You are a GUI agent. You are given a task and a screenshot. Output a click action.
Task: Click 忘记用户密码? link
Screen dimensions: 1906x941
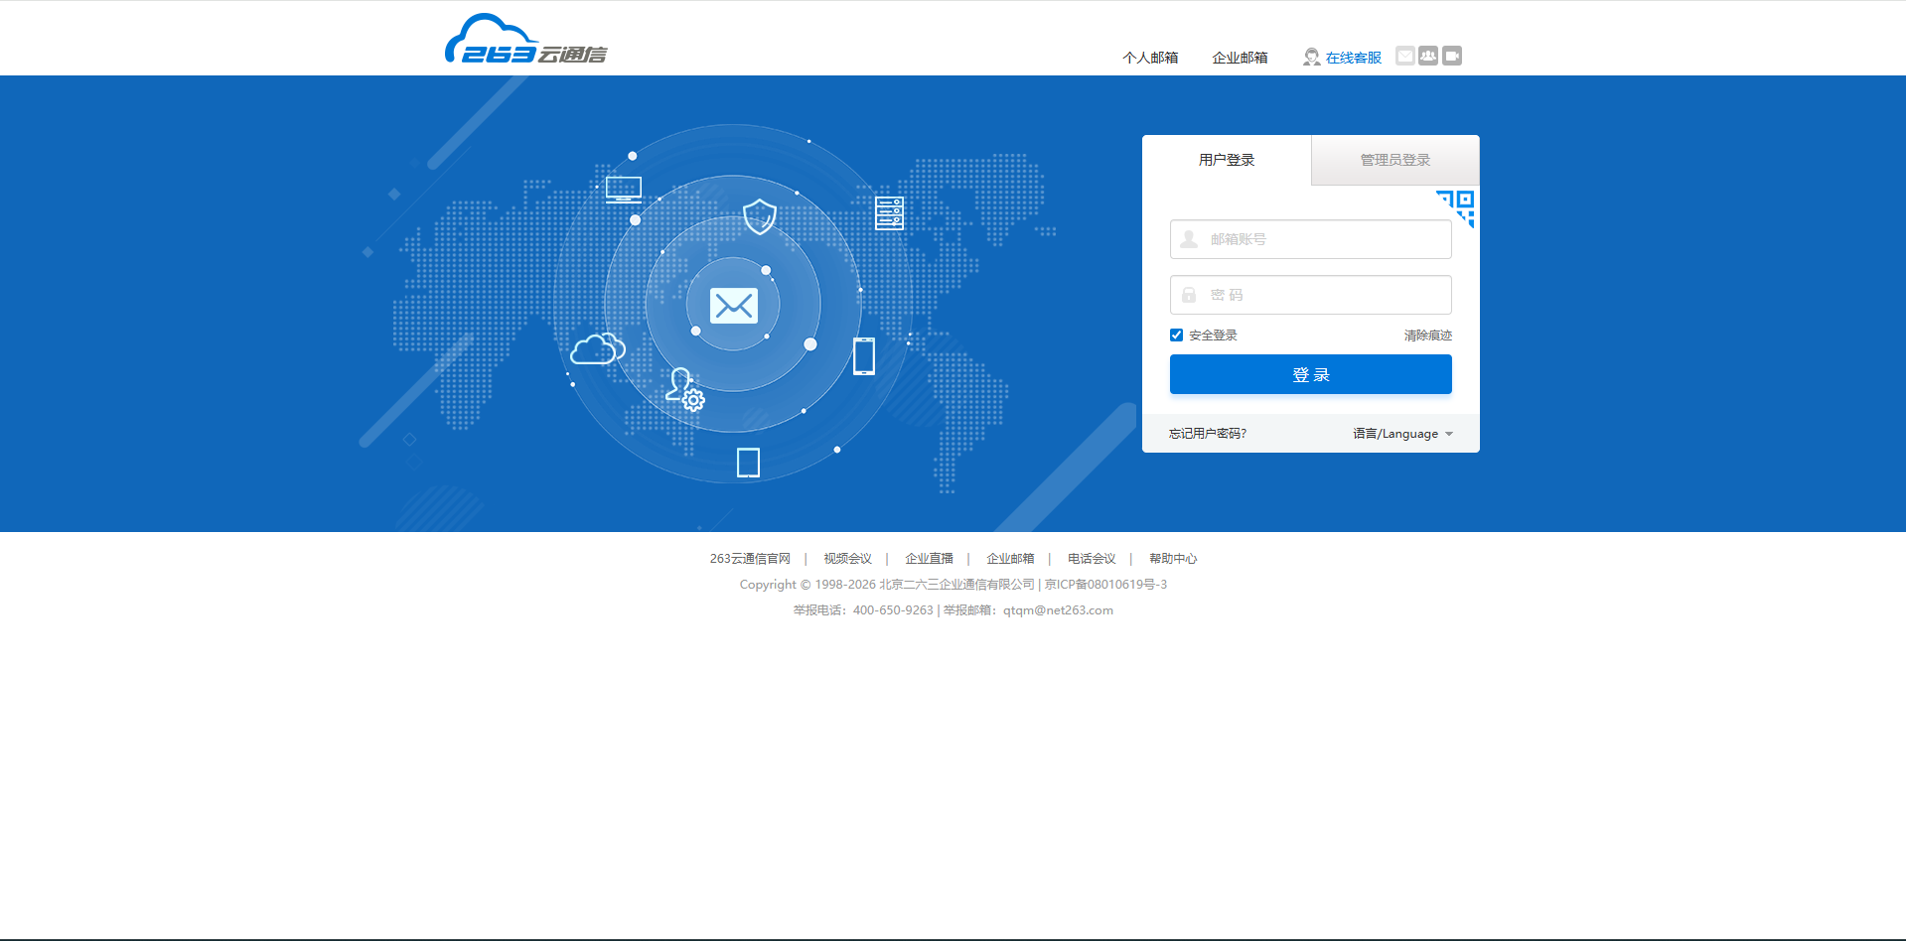(x=1208, y=434)
